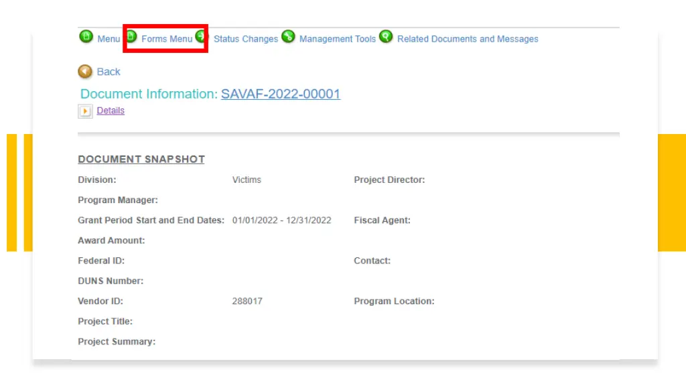686x386 pixels.
Task: Click the green Status Changes arrow icon
Action: 200,37
